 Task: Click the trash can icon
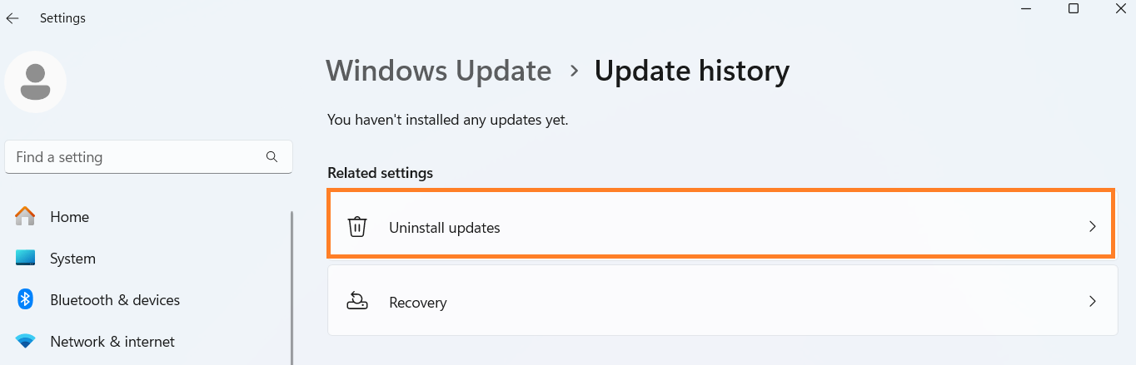click(x=357, y=227)
